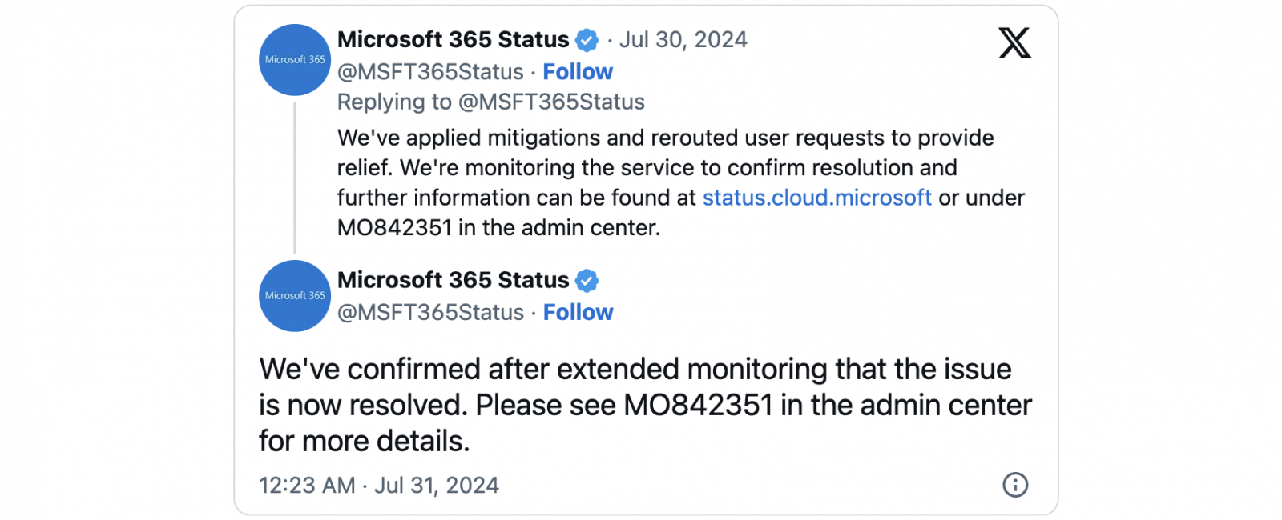Click the verified badge beside the Jul 30 date
Screen dimensions: 1282x520
coord(587,40)
